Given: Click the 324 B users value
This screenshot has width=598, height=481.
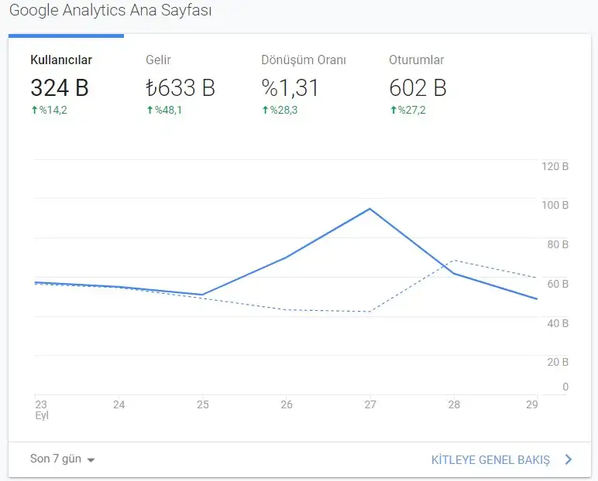Looking at the screenshot, I should tap(60, 87).
